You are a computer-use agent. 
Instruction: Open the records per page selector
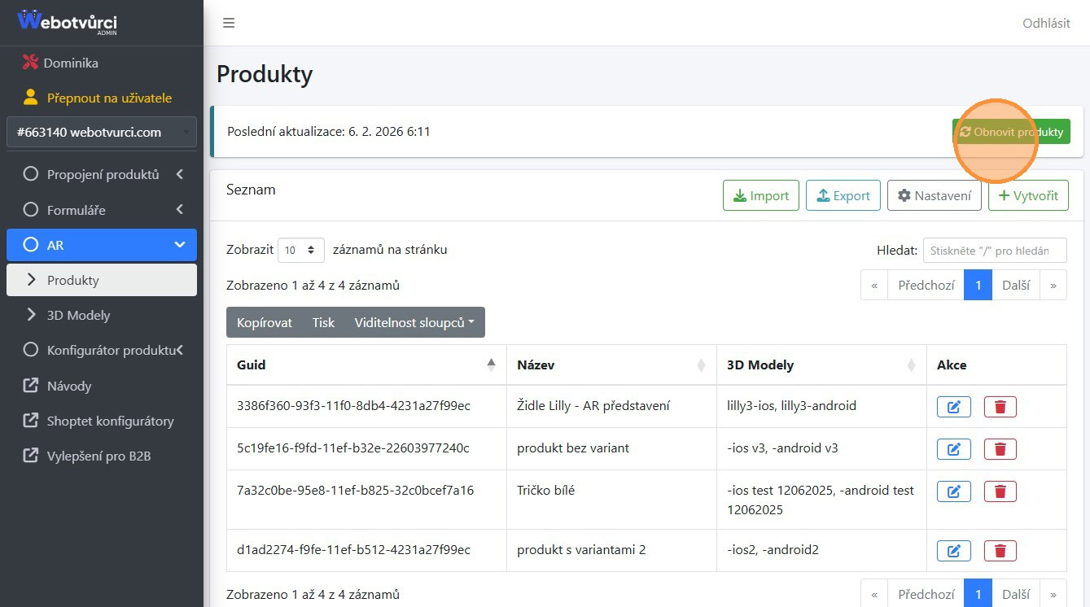(301, 250)
